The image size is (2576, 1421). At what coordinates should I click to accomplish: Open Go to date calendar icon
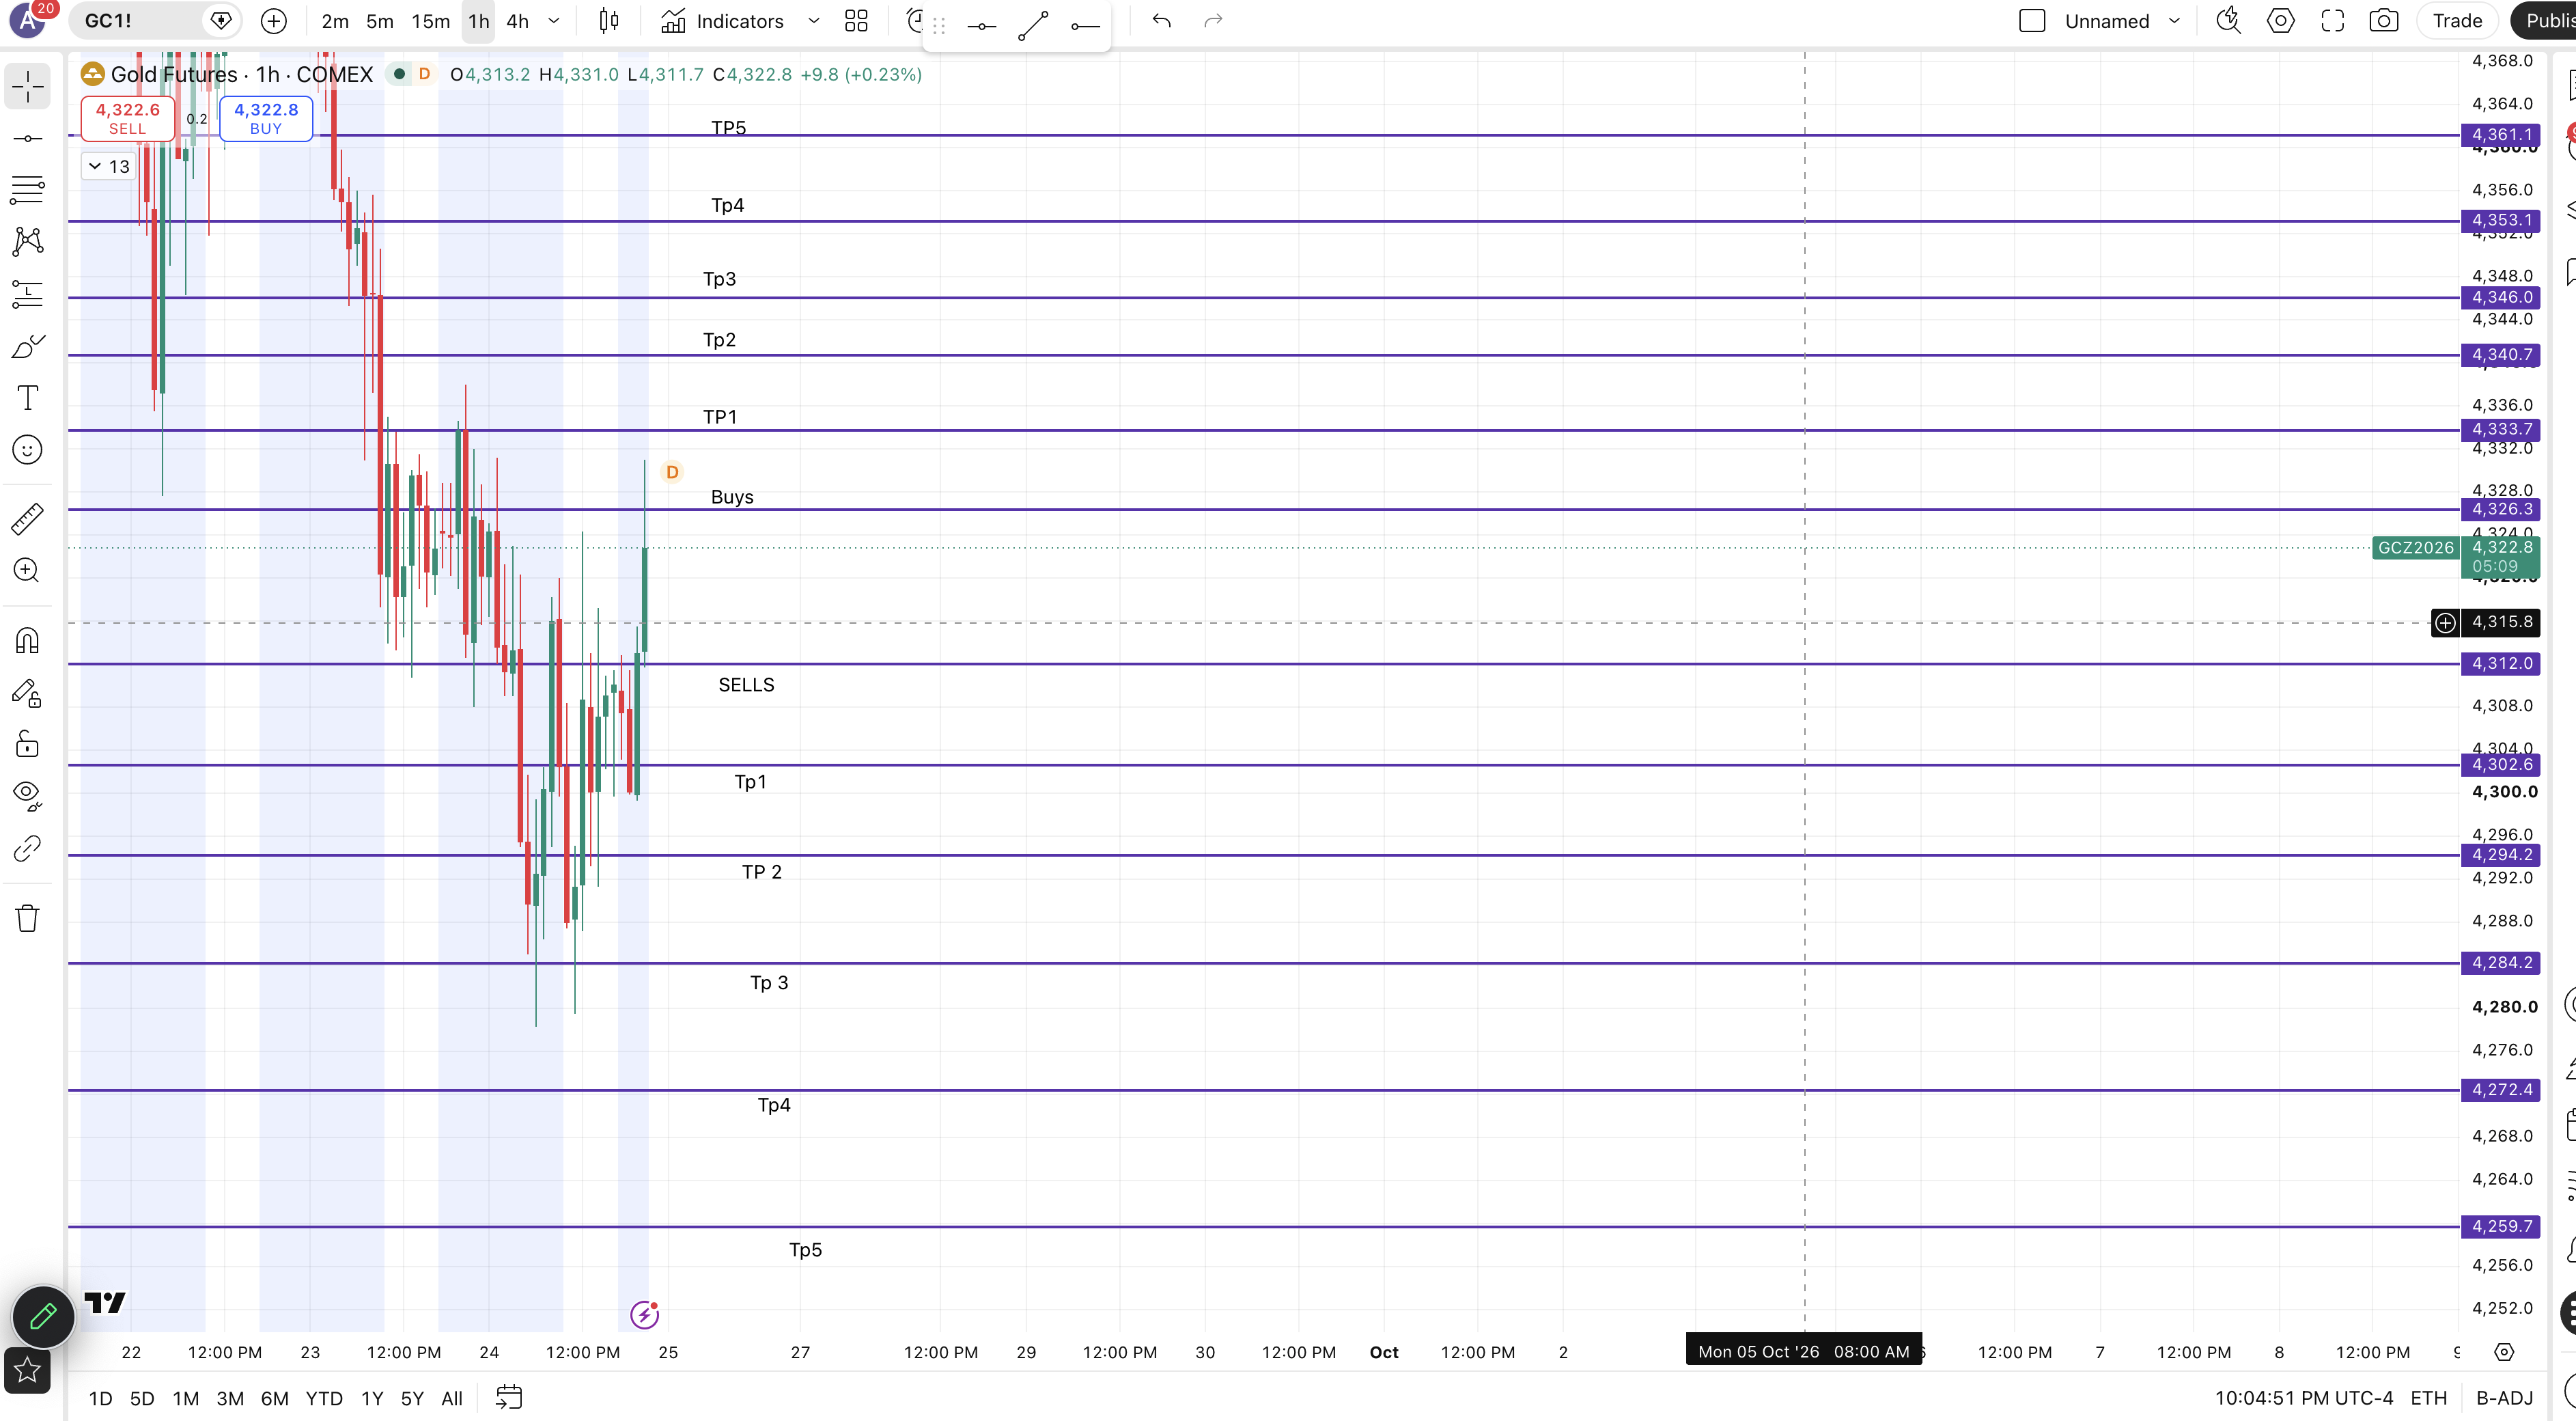(509, 1397)
